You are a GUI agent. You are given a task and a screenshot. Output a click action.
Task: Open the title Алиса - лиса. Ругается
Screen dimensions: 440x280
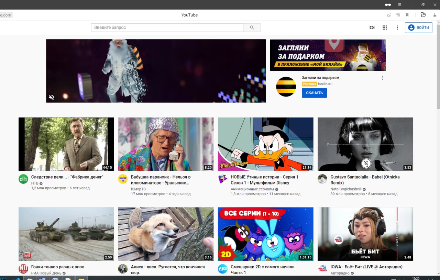click(168, 270)
